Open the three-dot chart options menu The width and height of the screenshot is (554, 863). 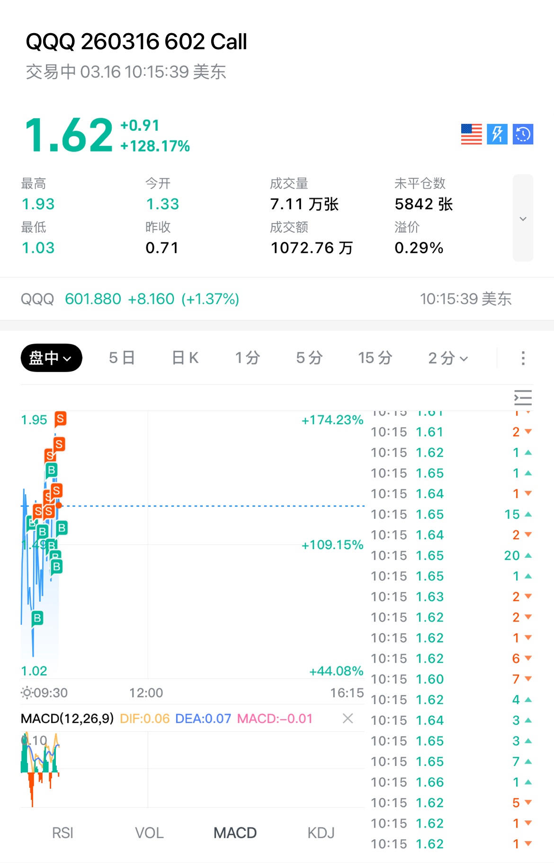pyautogui.click(x=523, y=358)
